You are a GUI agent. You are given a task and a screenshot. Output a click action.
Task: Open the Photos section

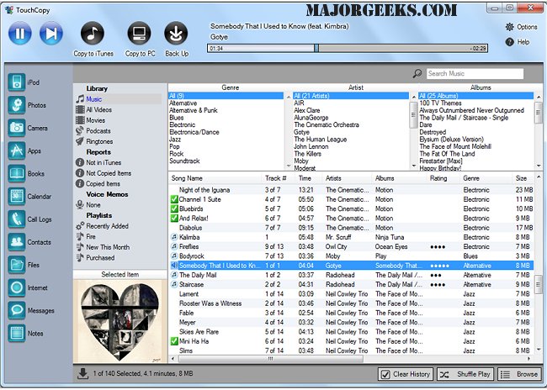coord(16,105)
